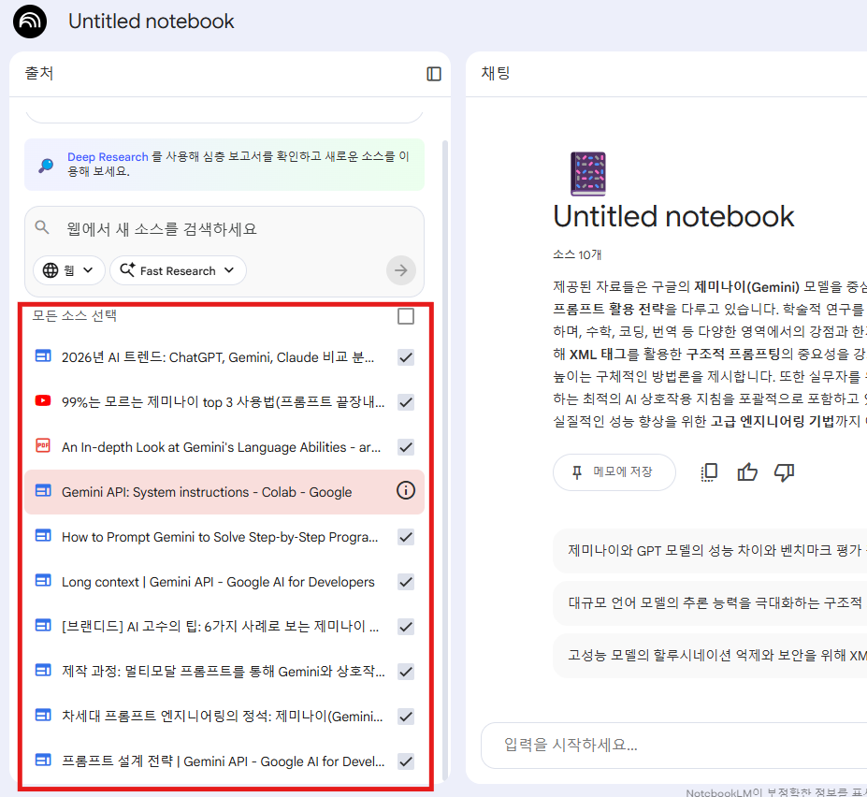Click the 출처 panel header
867x797 pixels.
coord(39,73)
